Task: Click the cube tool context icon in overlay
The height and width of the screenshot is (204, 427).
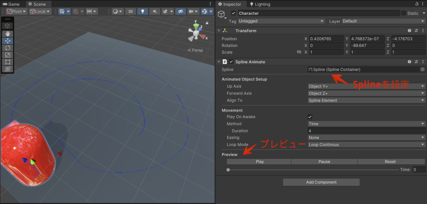Action: click(8, 25)
